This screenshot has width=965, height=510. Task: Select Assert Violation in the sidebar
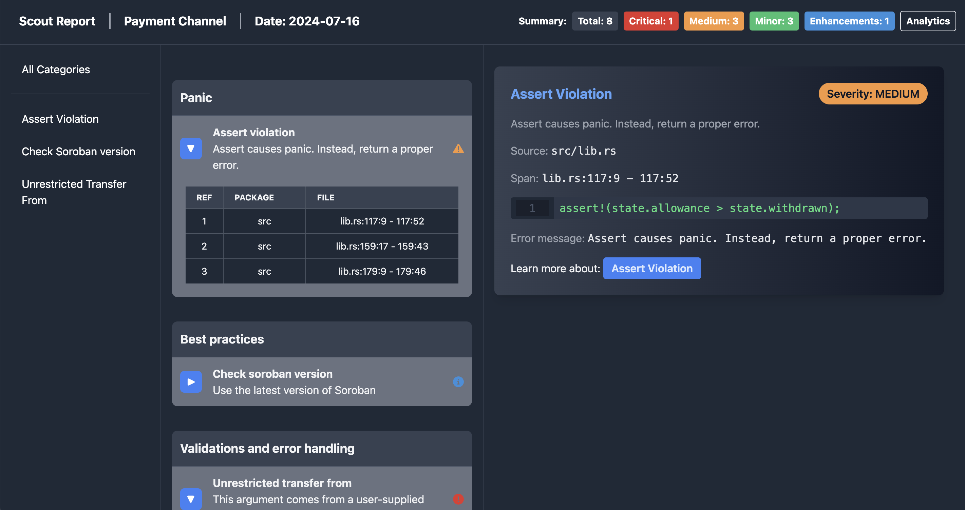60,119
